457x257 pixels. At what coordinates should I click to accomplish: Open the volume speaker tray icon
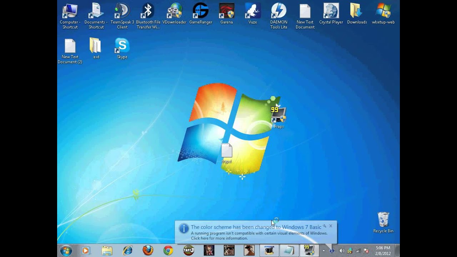click(x=341, y=251)
